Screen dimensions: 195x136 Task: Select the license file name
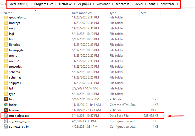click(x=14, y=110)
